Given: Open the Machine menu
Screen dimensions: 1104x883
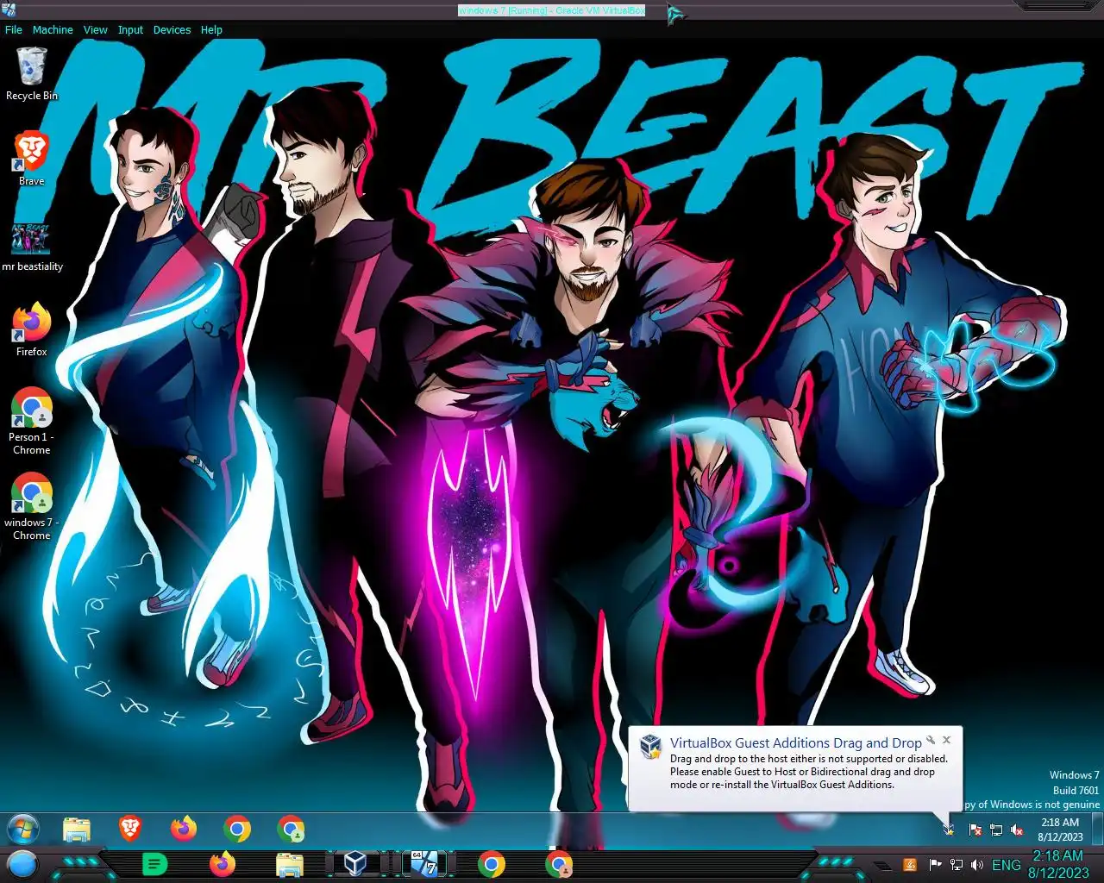Looking at the screenshot, I should 53,29.
